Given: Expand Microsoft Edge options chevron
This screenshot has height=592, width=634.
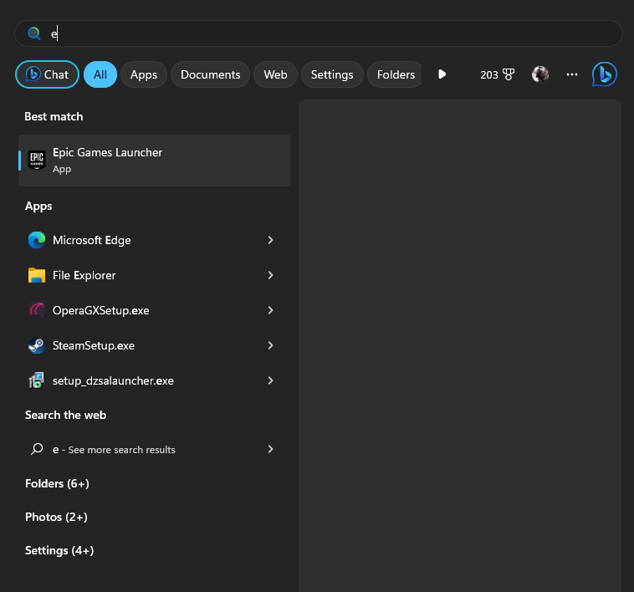Looking at the screenshot, I should tap(270, 240).
